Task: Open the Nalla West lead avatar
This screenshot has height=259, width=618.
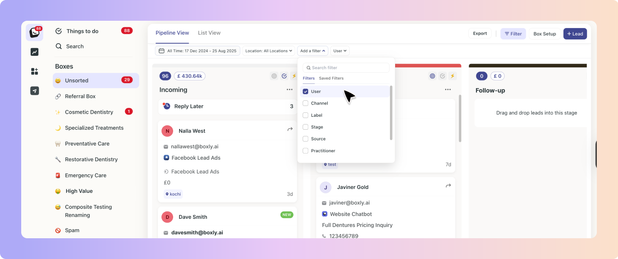Action: pos(167,131)
